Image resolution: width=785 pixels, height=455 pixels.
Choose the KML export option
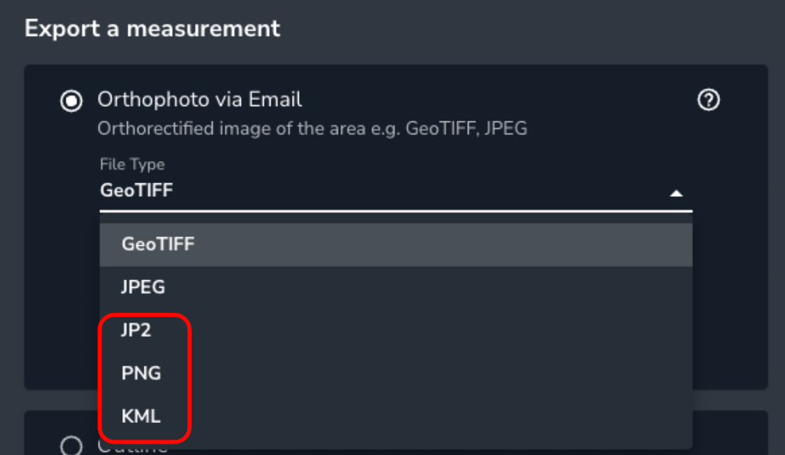(x=395, y=417)
